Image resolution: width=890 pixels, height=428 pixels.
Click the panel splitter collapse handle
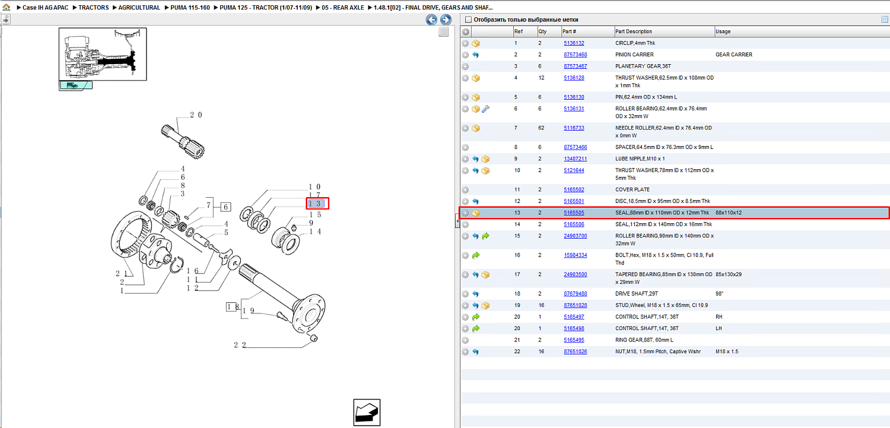(x=457, y=221)
